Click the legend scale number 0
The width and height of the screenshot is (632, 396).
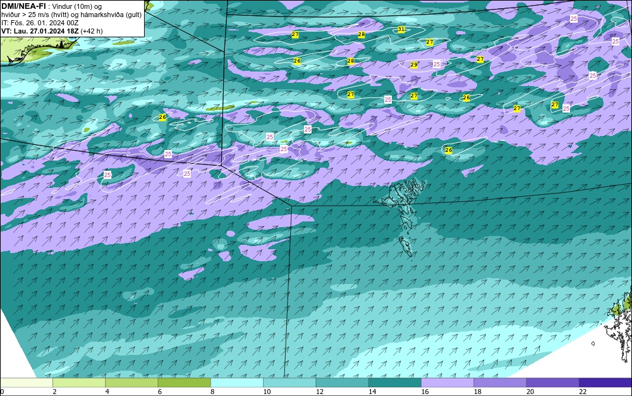tap(2, 392)
